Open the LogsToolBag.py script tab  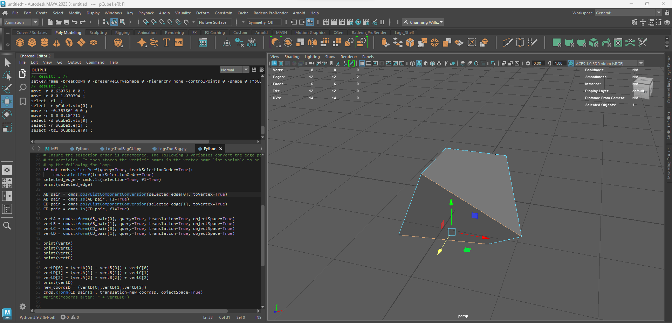(x=172, y=149)
